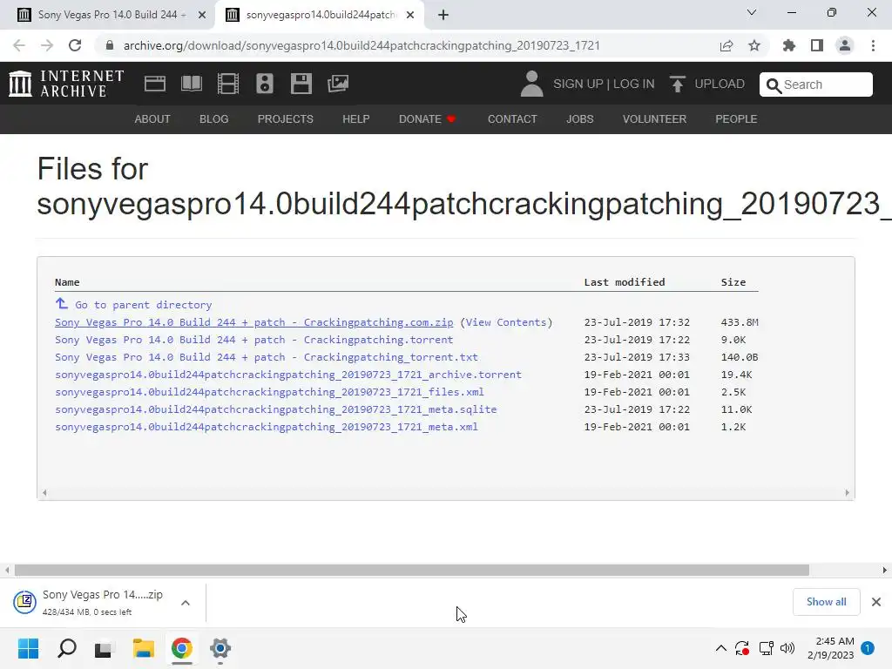This screenshot has width=892, height=669.
Task: Click Show all downloads button
Action: tap(826, 602)
